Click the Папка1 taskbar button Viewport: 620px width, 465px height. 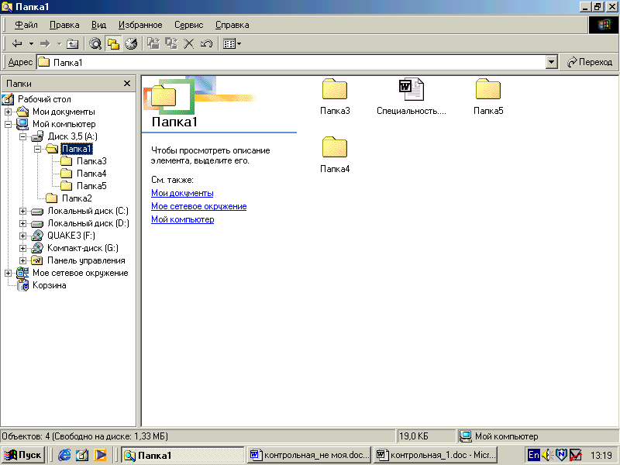[x=182, y=456]
